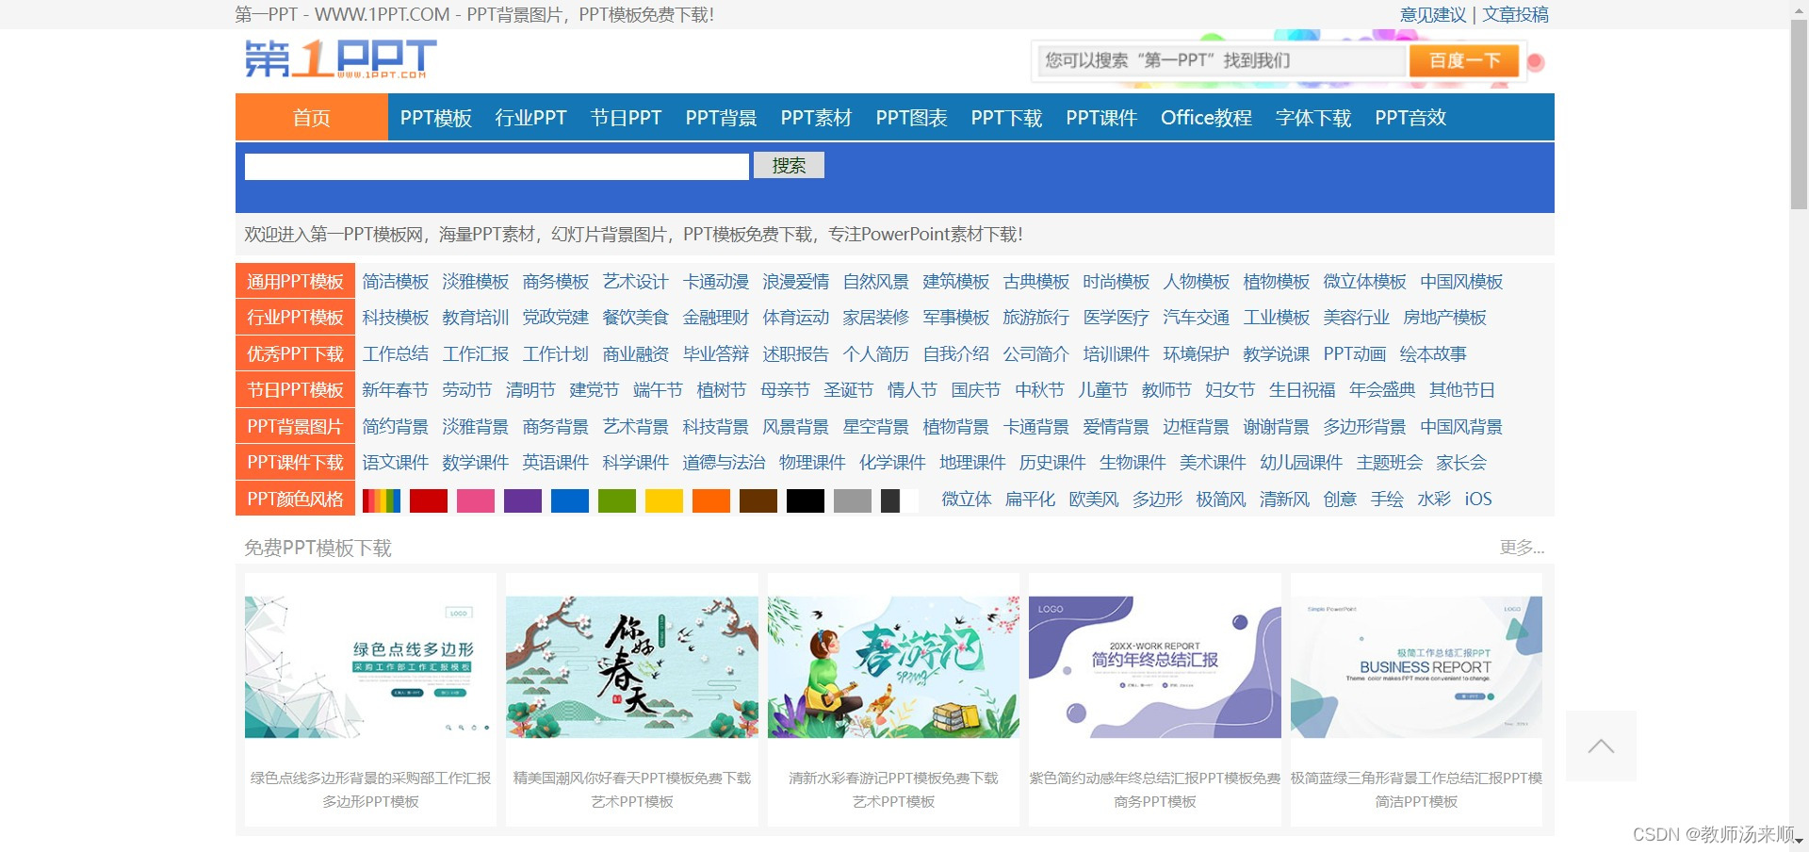Select the 节日PPT模板 category
The height and width of the screenshot is (852, 1809).
[x=294, y=389]
